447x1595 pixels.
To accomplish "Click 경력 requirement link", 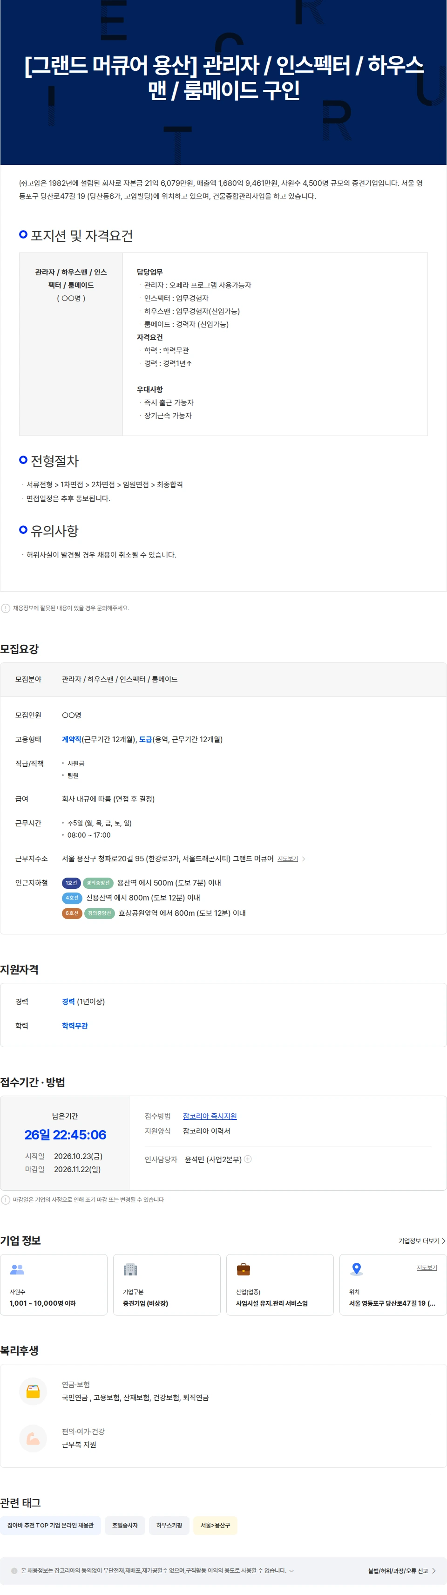I will 68,1002.
